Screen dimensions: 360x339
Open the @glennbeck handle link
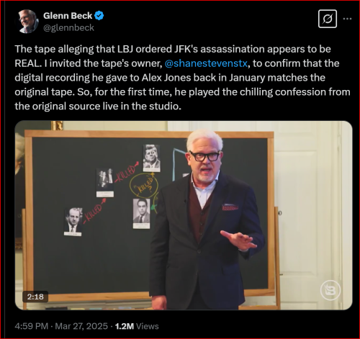[x=68, y=28]
